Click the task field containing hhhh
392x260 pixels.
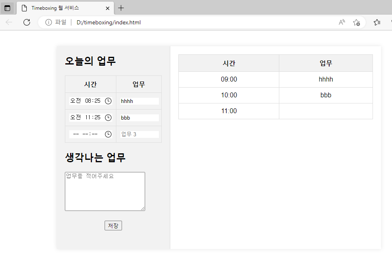(139, 101)
